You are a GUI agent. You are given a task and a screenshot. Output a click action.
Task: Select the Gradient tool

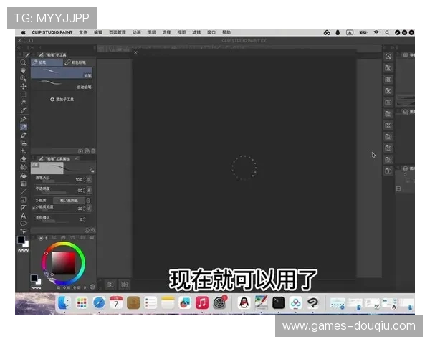coord(24,183)
